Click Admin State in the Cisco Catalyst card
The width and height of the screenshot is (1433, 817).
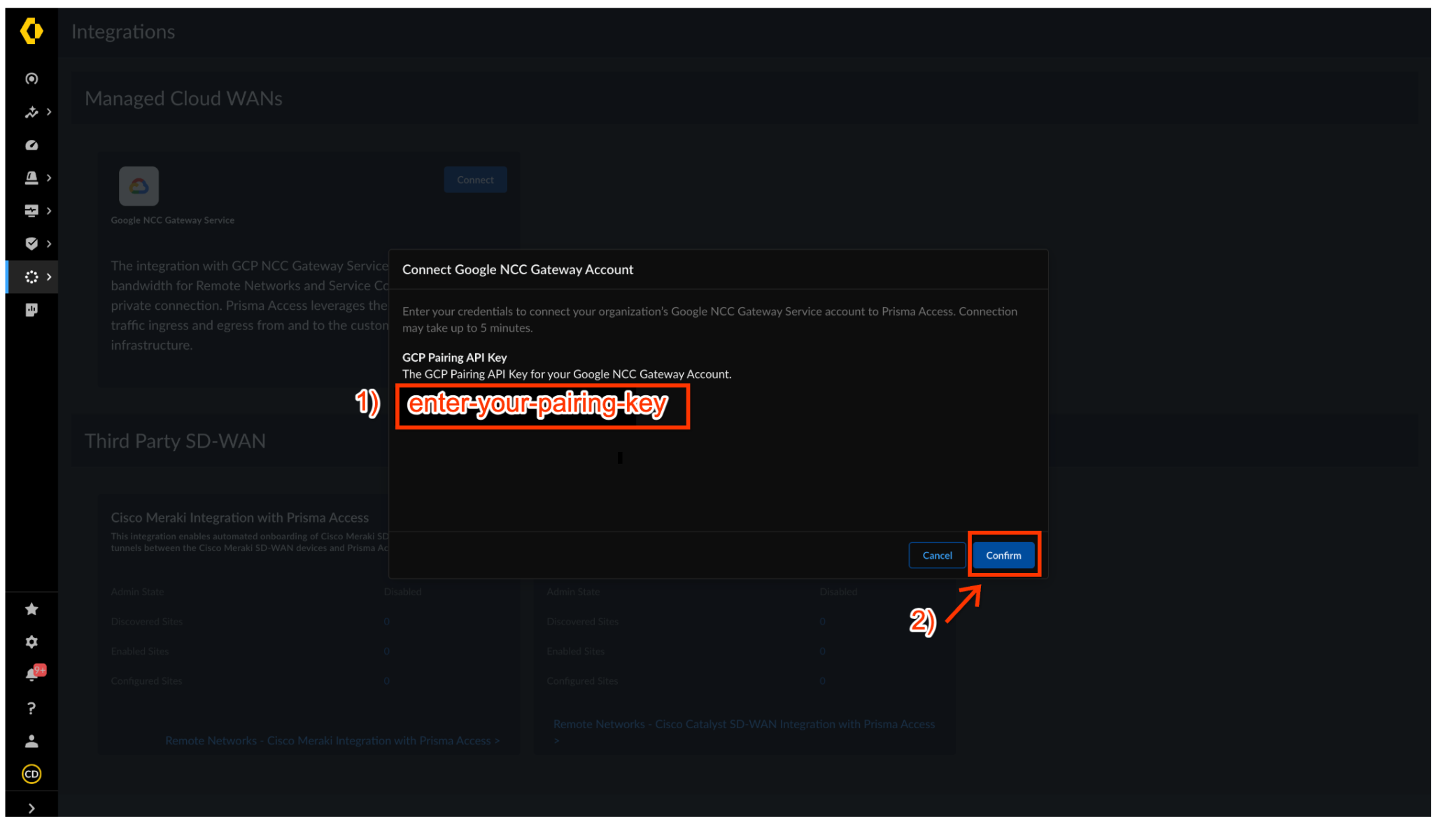(x=573, y=592)
